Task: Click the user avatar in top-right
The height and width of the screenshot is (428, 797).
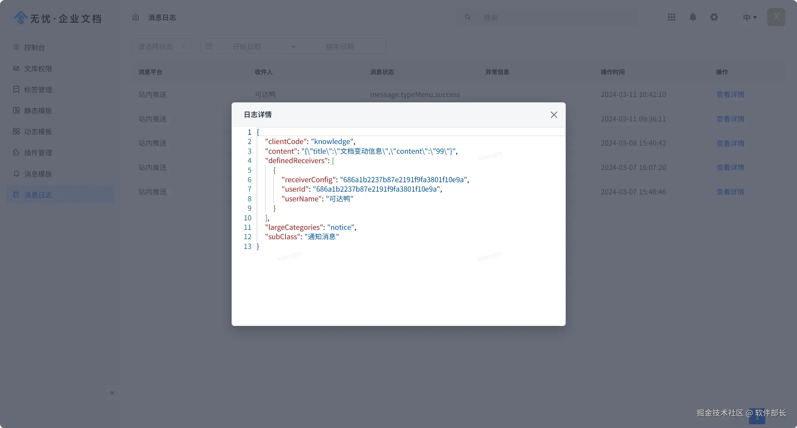Action: coord(776,17)
